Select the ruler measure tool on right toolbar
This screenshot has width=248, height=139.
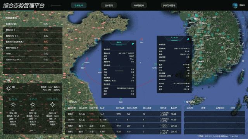pyautogui.click(x=243, y=44)
